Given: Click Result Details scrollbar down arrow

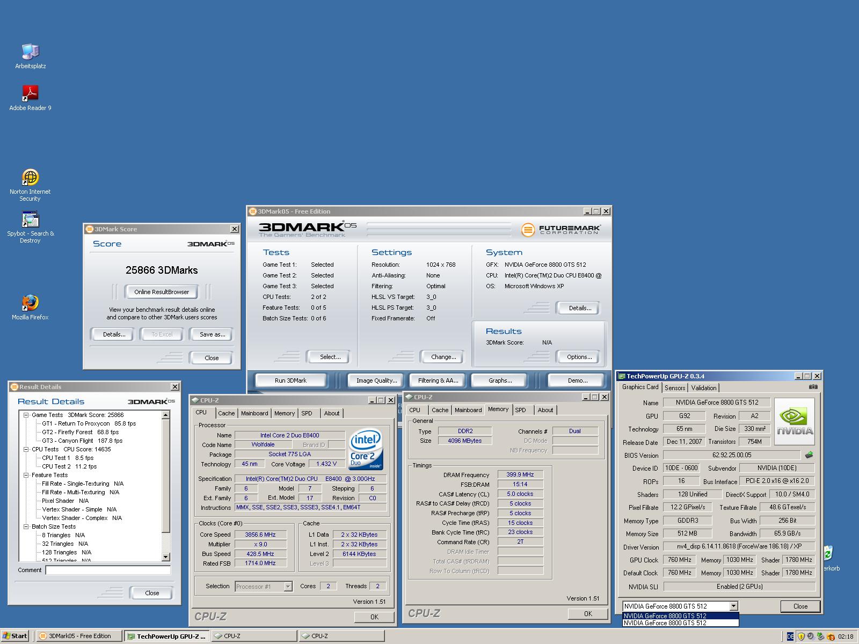Looking at the screenshot, I should [165, 557].
